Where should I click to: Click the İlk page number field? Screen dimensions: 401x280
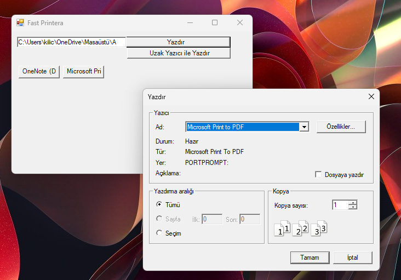coord(212,219)
